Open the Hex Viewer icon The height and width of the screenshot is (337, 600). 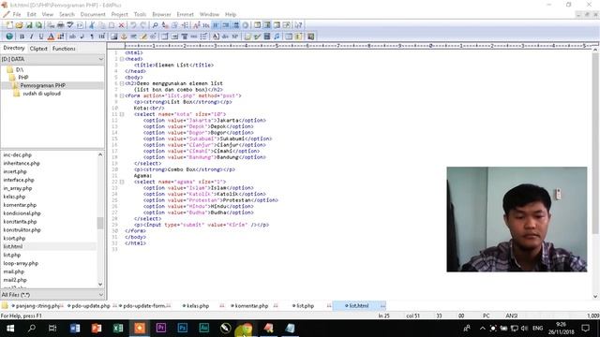pos(206,25)
